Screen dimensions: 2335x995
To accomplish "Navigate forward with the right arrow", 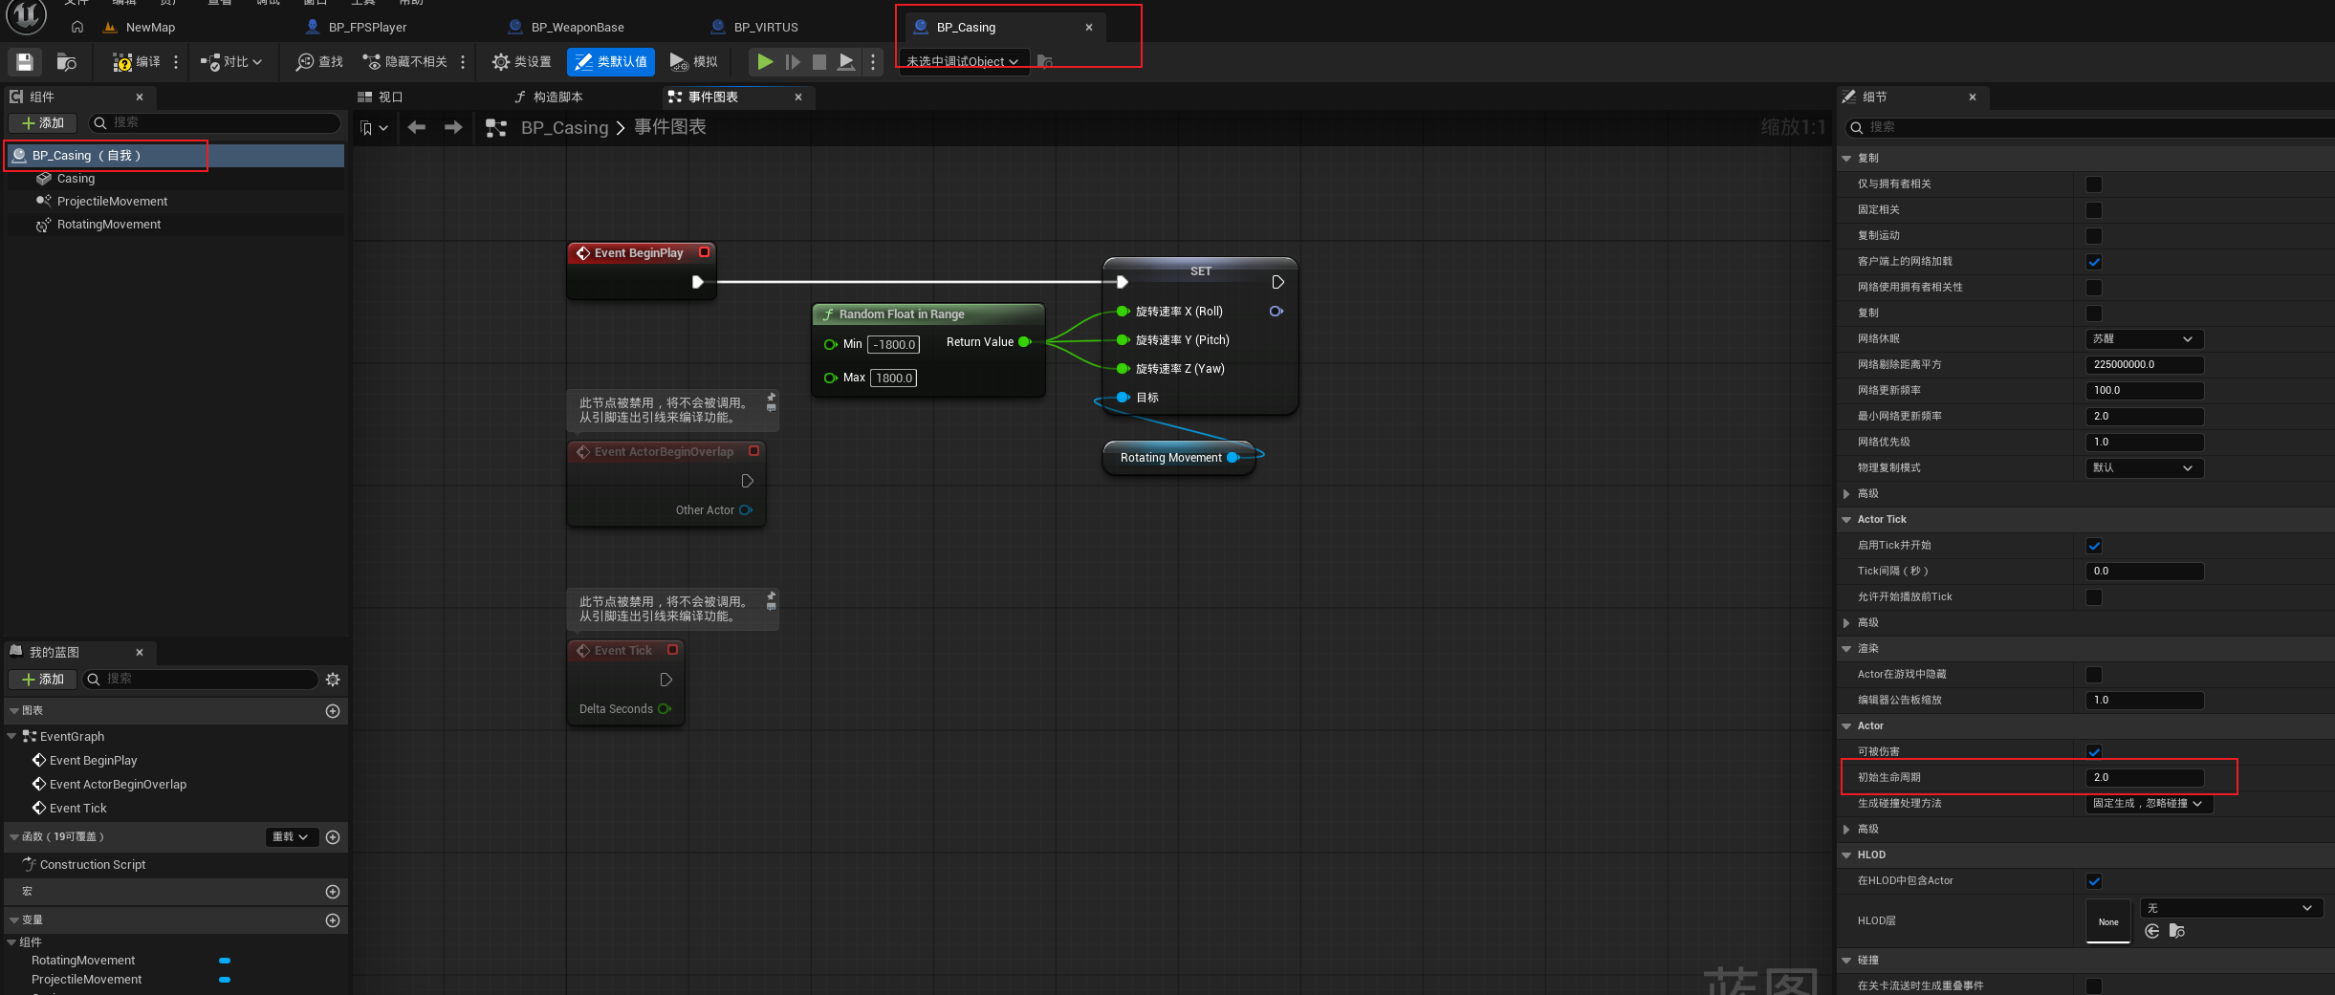I will 453,127.
